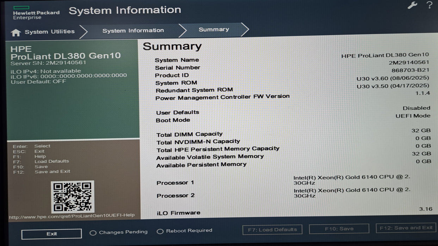This screenshot has height=246, width=438.
Task: Select the Summary breadcrumb
Action: click(x=214, y=30)
